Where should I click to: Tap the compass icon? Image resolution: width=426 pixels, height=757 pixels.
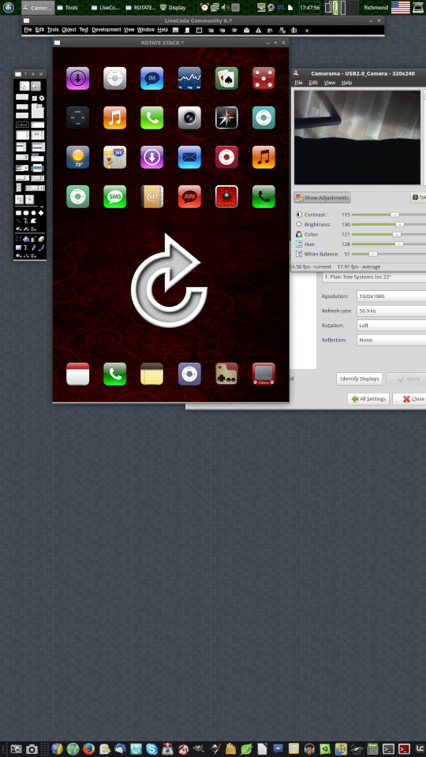(x=226, y=117)
